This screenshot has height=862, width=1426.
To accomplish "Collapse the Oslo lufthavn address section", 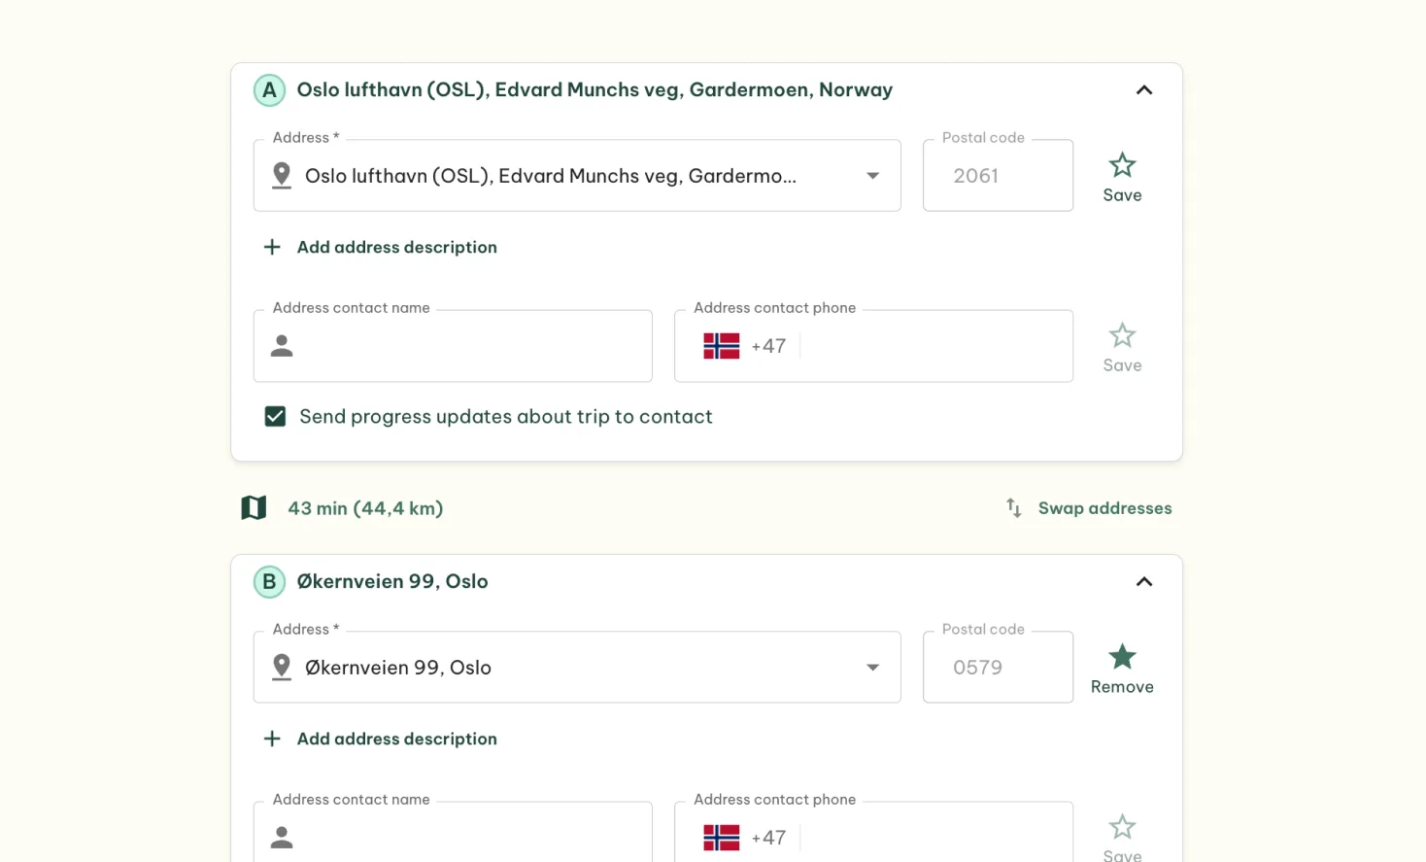I will (1143, 89).
